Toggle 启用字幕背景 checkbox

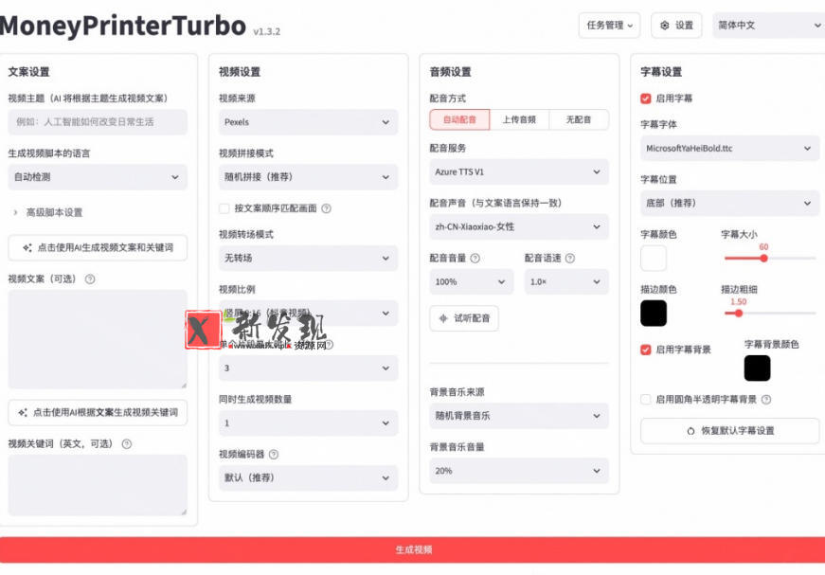(x=646, y=350)
